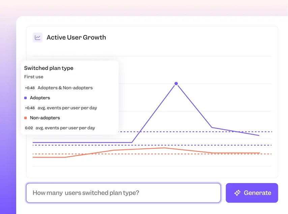Collapse the First use details section

[x=34, y=77]
